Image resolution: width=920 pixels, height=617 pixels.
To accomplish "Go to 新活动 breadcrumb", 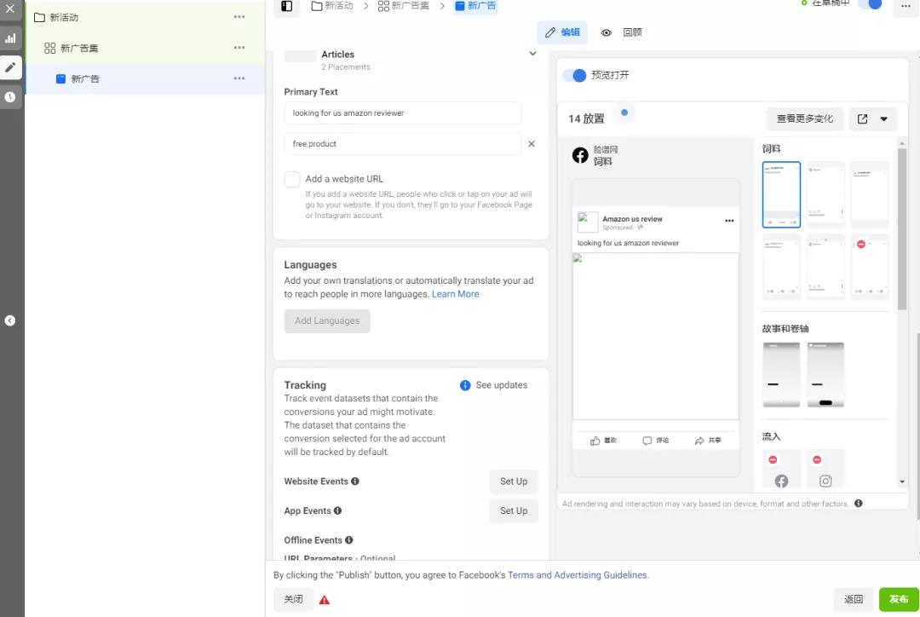I will click(x=333, y=6).
